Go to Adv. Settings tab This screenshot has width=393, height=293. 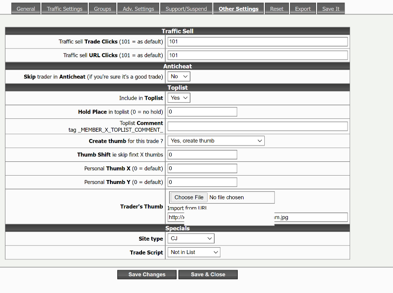click(138, 9)
